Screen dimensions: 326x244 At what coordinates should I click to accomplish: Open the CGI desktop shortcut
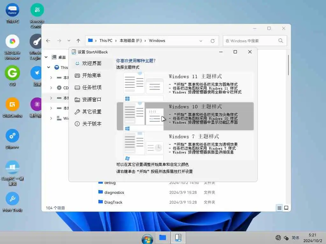[x=12, y=76]
